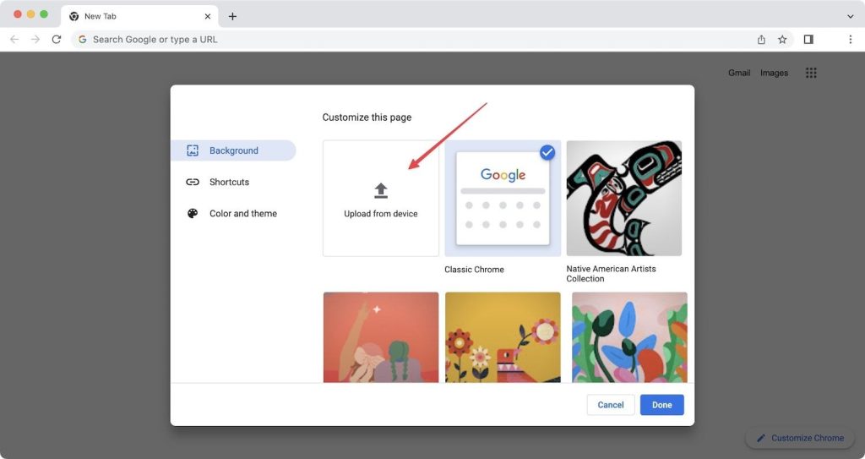The width and height of the screenshot is (865, 459).
Task: Expand the tab search chevron
Action: point(850,17)
